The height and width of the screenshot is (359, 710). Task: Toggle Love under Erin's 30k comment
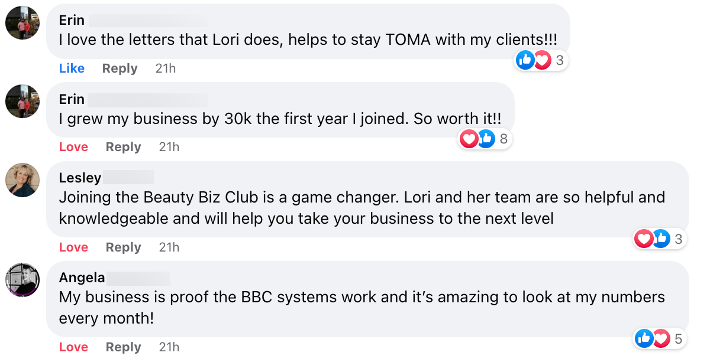click(73, 147)
